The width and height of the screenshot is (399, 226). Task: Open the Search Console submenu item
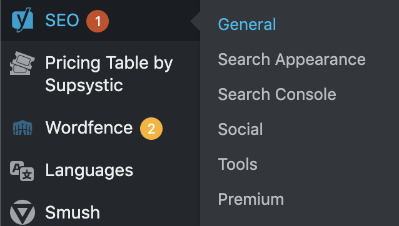[x=277, y=94]
